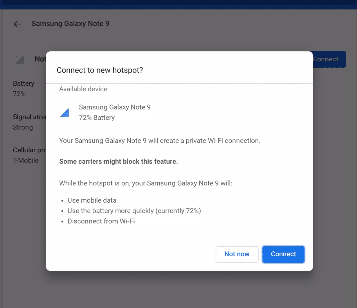357x308 pixels.
Task: Click the Strong signal strength value
Action: pyautogui.click(x=23, y=128)
